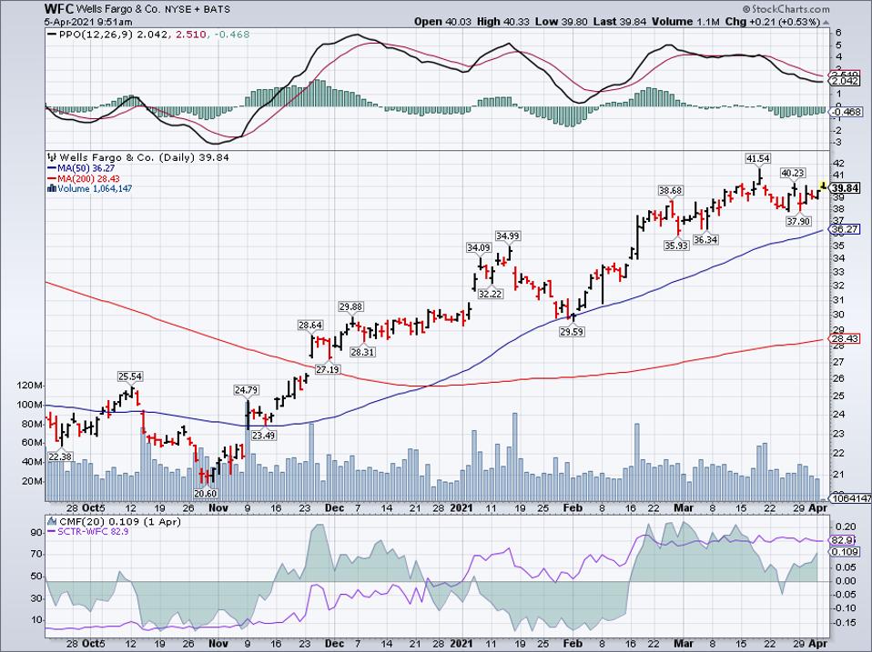This screenshot has width=872, height=652.
Task: Click the 20.60 lowest price label
Action: 206,494
